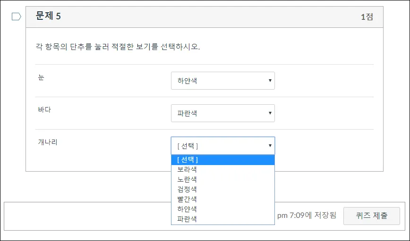Screen dimensions: 410x241
Task: Submit the quiz with 퀴즈 제출
Action: 371,216
